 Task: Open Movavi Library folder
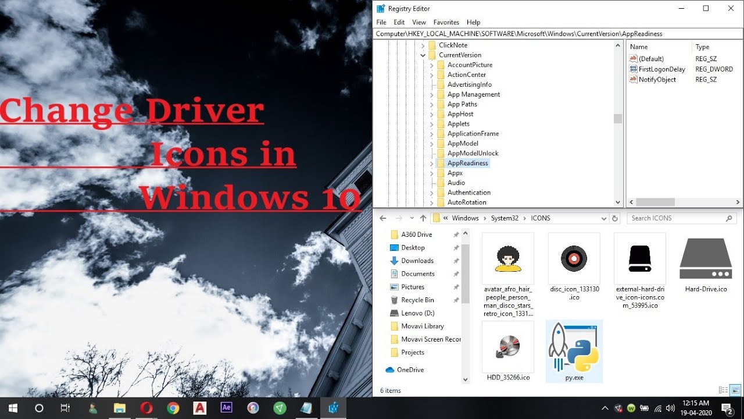pyautogui.click(x=422, y=326)
